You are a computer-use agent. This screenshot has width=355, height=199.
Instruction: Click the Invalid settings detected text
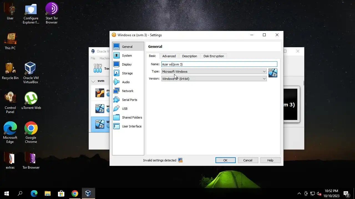click(159, 160)
